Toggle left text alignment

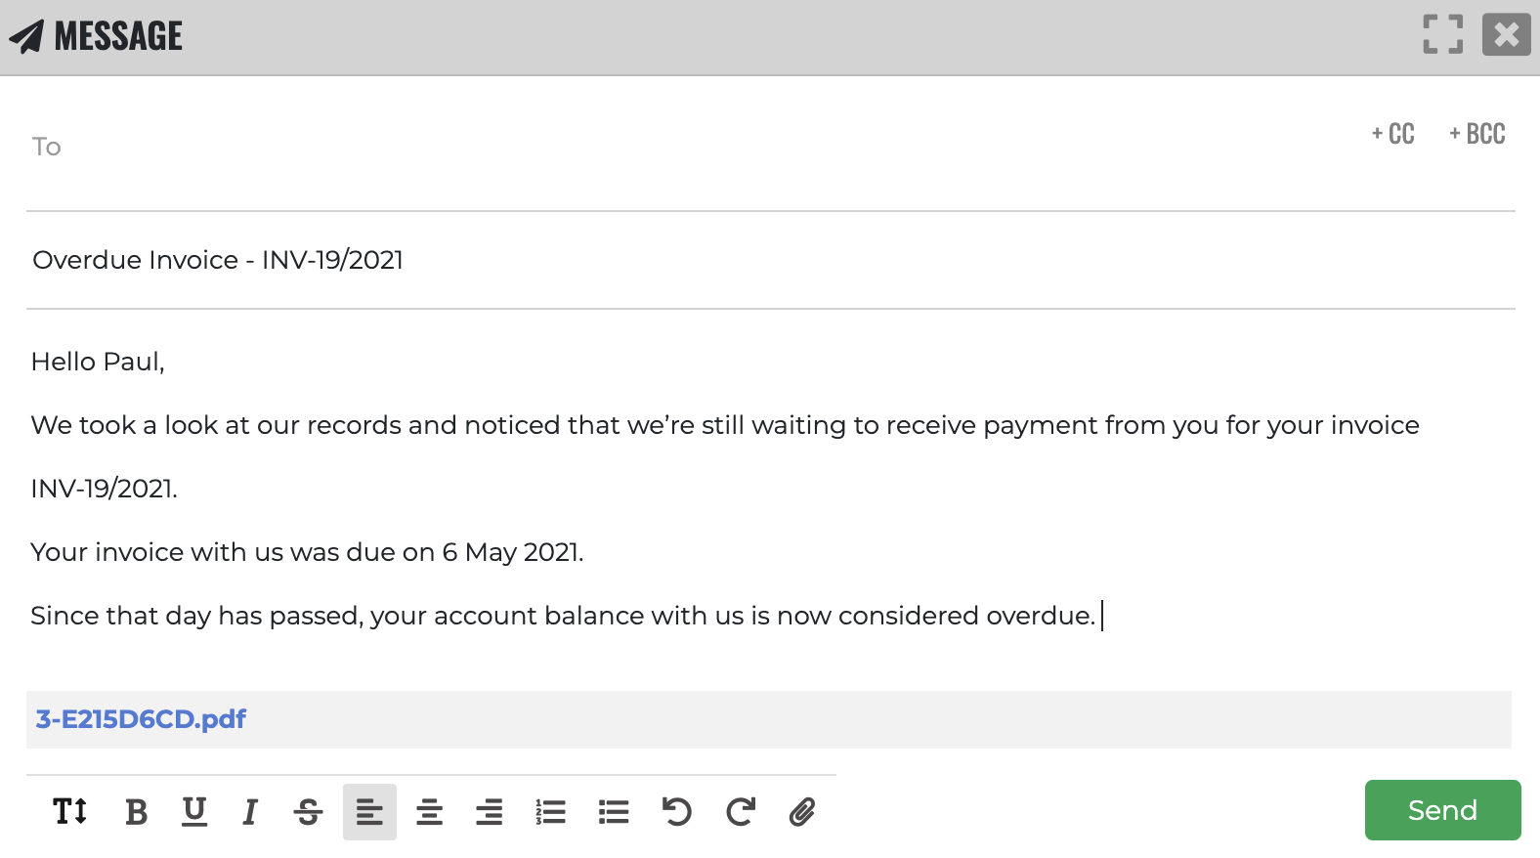click(x=368, y=810)
